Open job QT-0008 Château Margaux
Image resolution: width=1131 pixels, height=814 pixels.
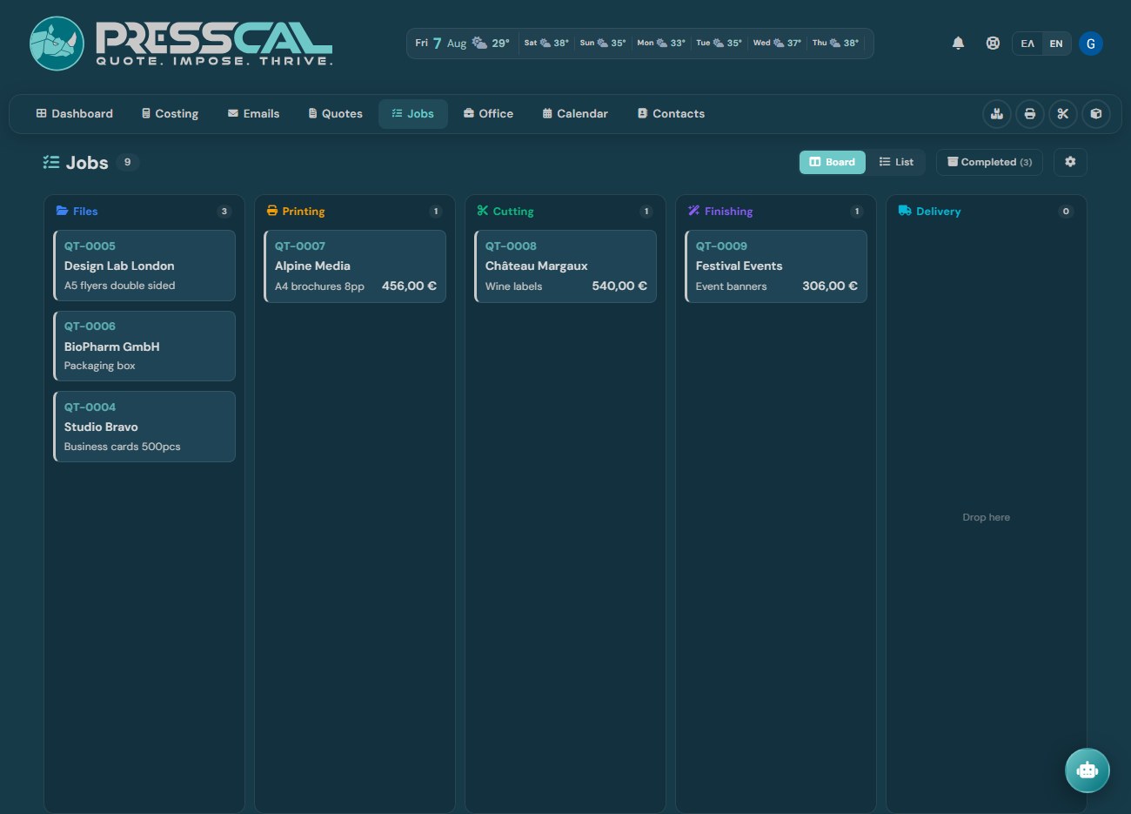click(565, 266)
